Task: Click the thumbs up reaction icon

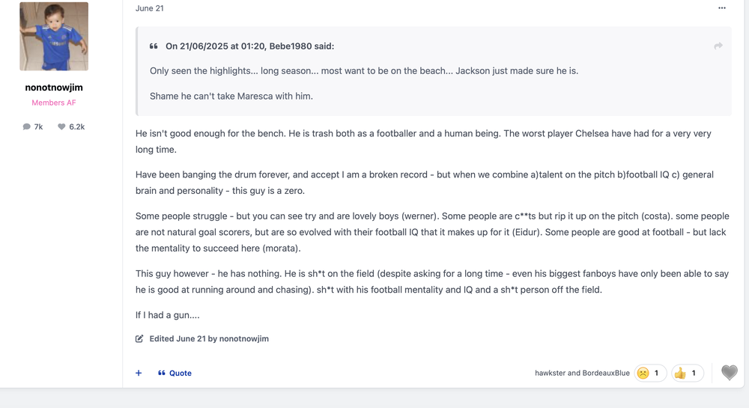Action: coord(680,373)
